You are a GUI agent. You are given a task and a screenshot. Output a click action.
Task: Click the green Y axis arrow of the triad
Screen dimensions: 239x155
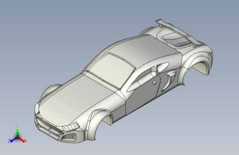pos(17,133)
